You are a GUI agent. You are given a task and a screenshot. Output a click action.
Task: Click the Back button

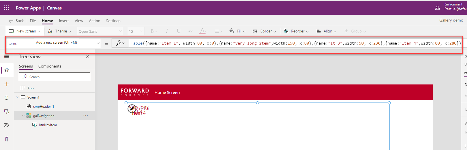[16, 21]
